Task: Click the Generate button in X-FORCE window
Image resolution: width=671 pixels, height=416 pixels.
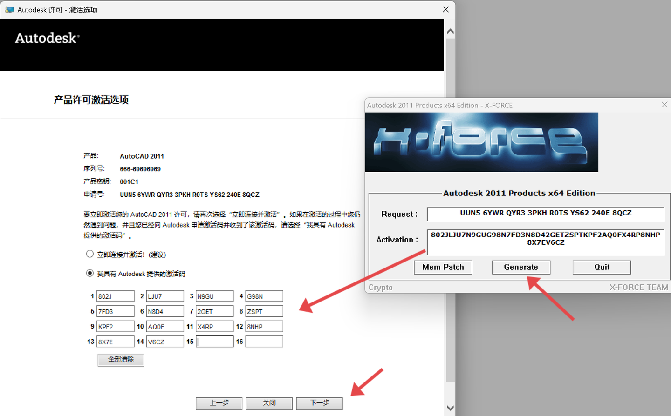Action: pos(521,267)
